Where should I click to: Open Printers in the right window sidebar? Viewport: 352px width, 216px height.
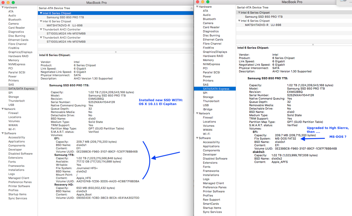[x=208, y=81]
